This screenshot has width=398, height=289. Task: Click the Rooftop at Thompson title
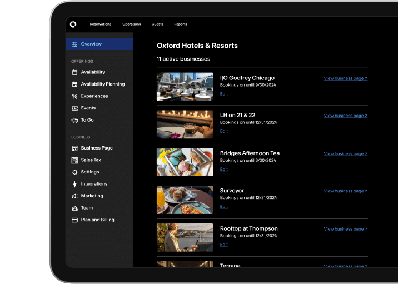pos(249,228)
